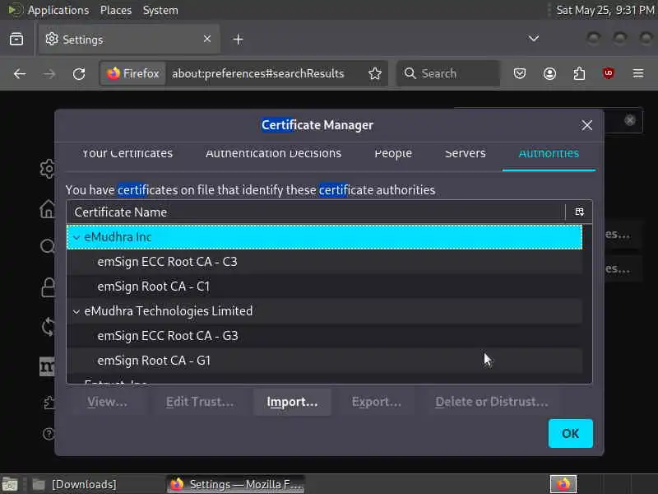Open the Extensions puzzle icon
The height and width of the screenshot is (494, 658).
(579, 74)
